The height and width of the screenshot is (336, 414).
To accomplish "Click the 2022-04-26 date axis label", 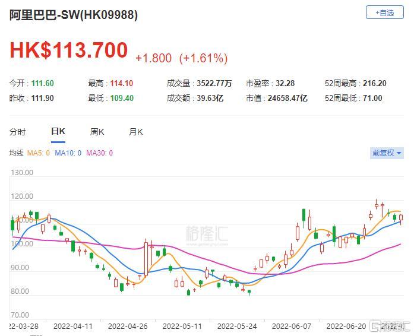I will tap(128, 327).
